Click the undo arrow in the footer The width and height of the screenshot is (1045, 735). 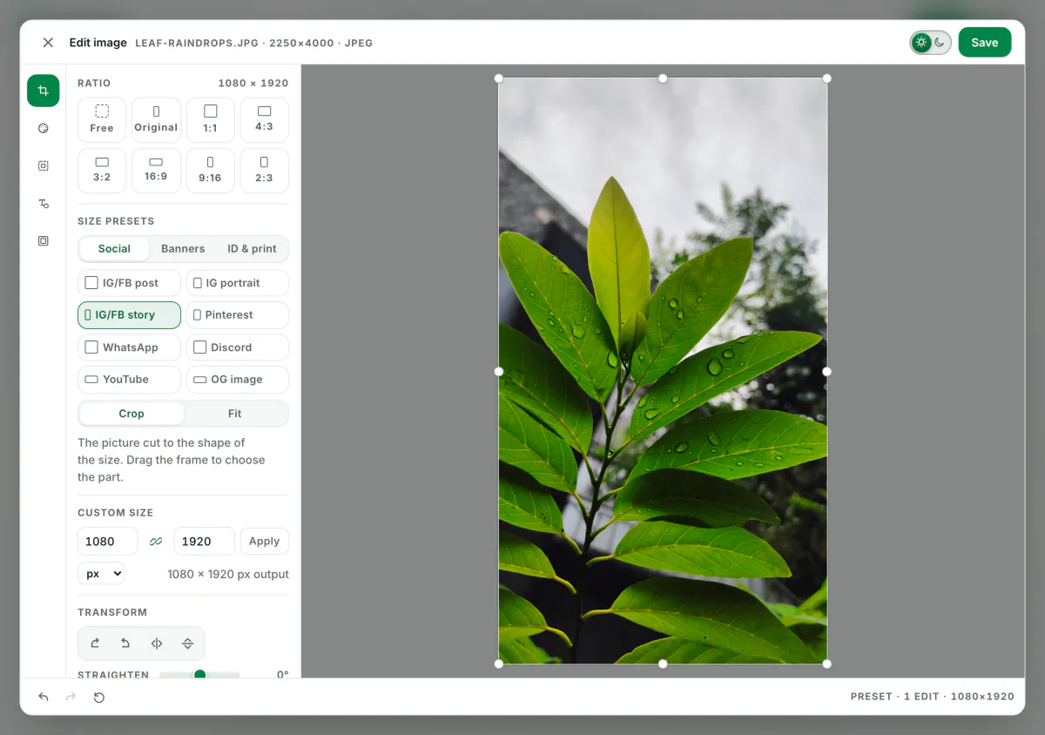coord(44,697)
